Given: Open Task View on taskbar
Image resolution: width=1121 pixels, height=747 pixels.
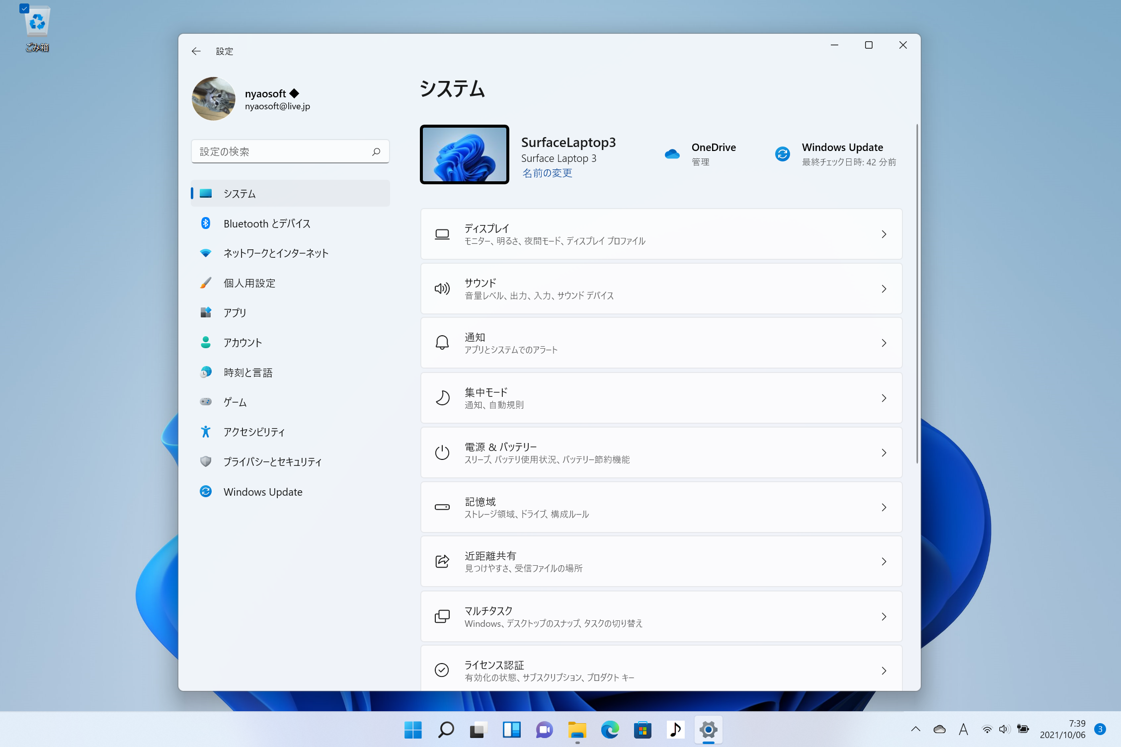Looking at the screenshot, I should tap(479, 730).
